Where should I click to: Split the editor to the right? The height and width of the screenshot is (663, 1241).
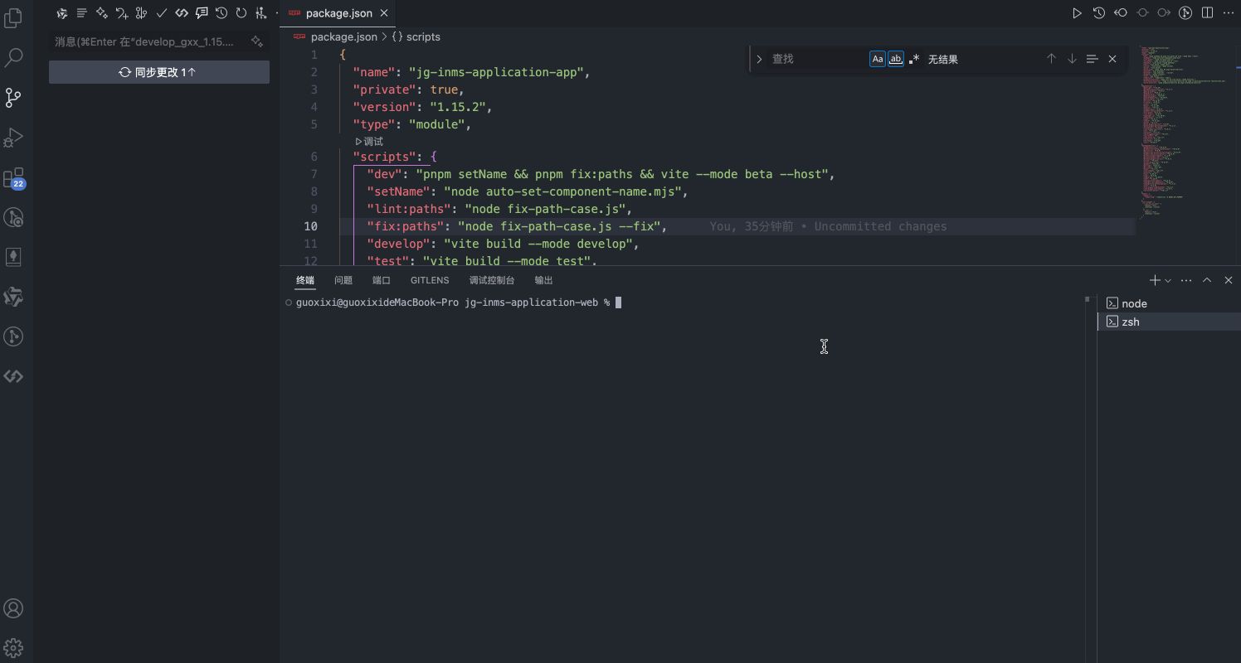pyautogui.click(x=1207, y=13)
